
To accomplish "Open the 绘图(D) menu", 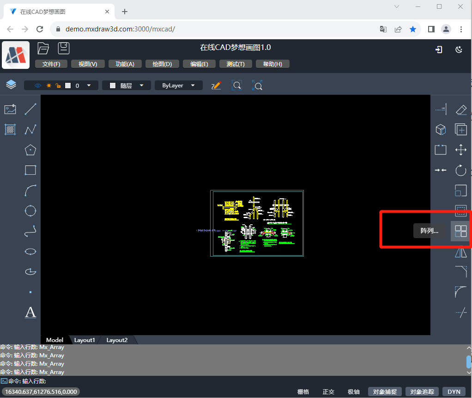I will pyautogui.click(x=162, y=64).
